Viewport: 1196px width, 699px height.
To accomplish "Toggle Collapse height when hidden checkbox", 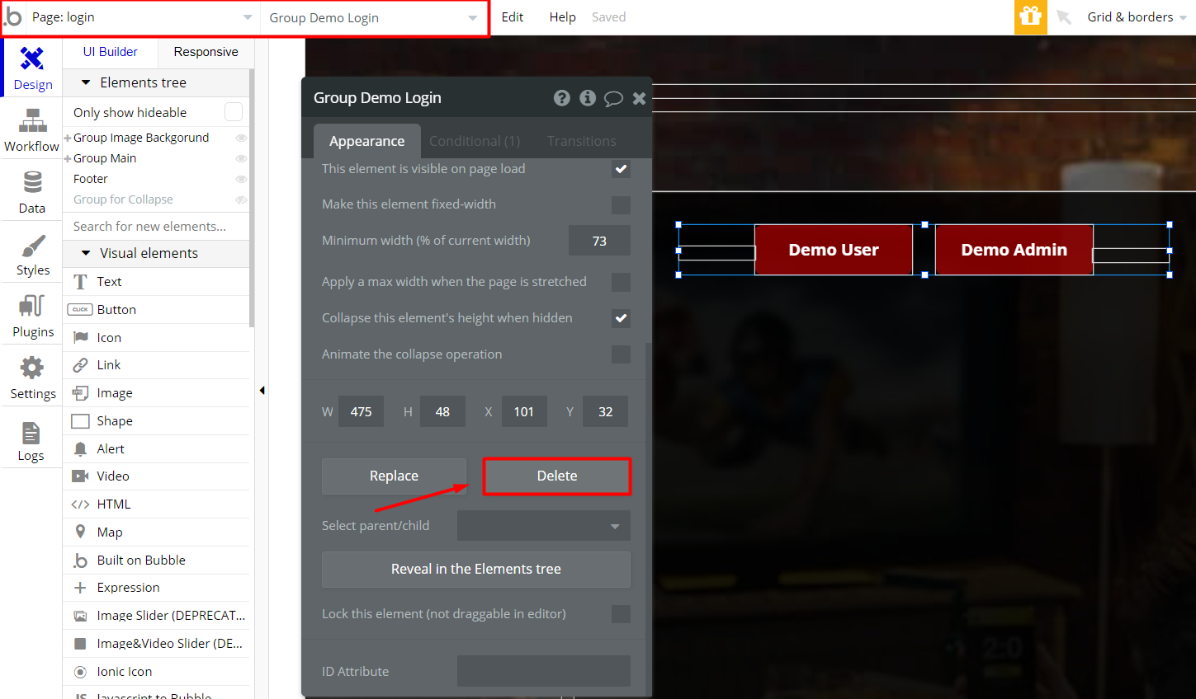I will [621, 318].
